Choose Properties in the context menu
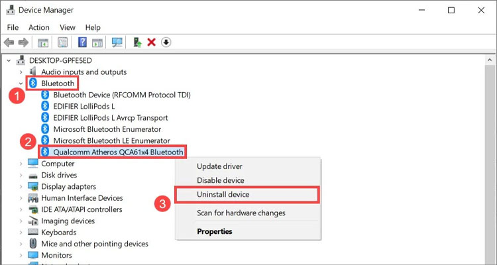 pos(214,231)
